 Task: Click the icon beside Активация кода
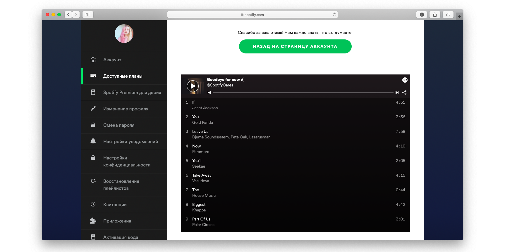93,237
